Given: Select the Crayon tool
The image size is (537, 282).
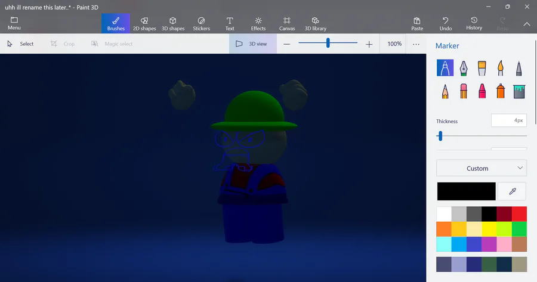Looking at the screenshot, I should pos(482,91).
